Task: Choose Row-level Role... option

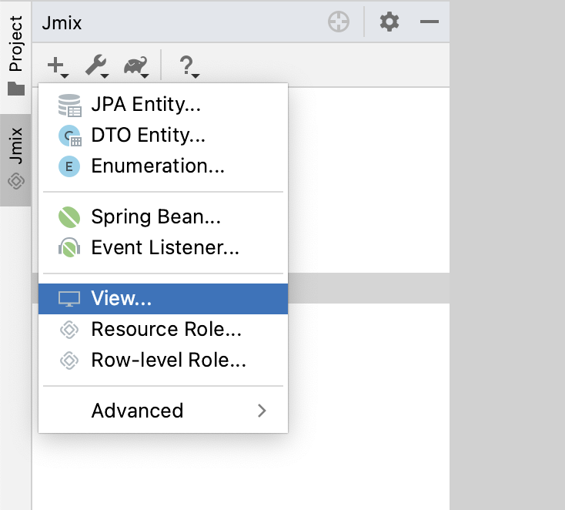Action: coord(169,361)
